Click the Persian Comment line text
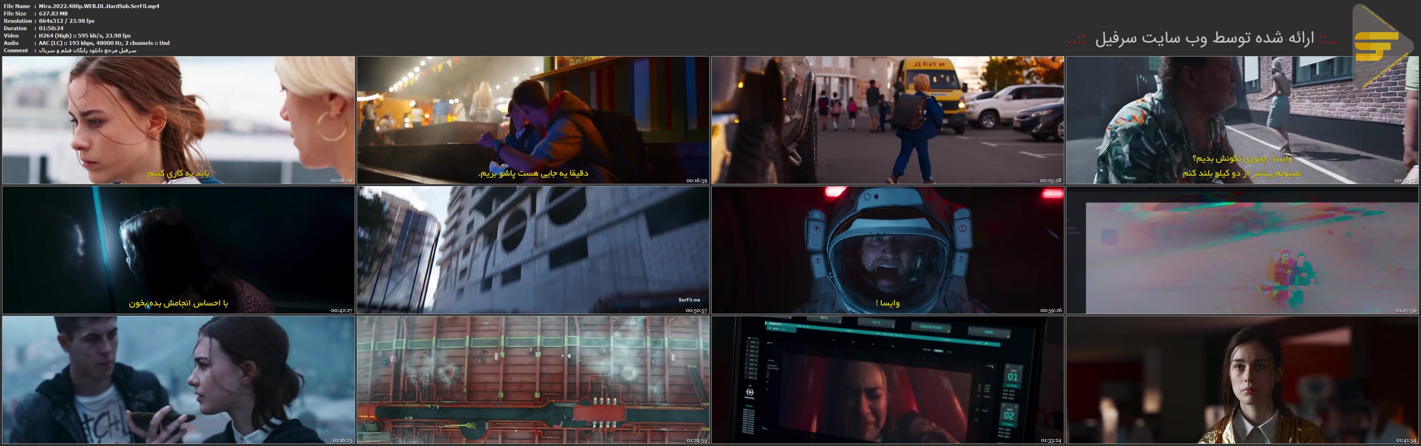 [x=87, y=50]
